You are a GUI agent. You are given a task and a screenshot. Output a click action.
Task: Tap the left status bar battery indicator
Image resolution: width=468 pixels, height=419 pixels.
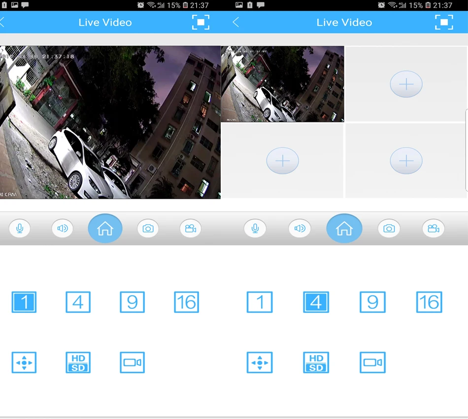coord(185,5)
